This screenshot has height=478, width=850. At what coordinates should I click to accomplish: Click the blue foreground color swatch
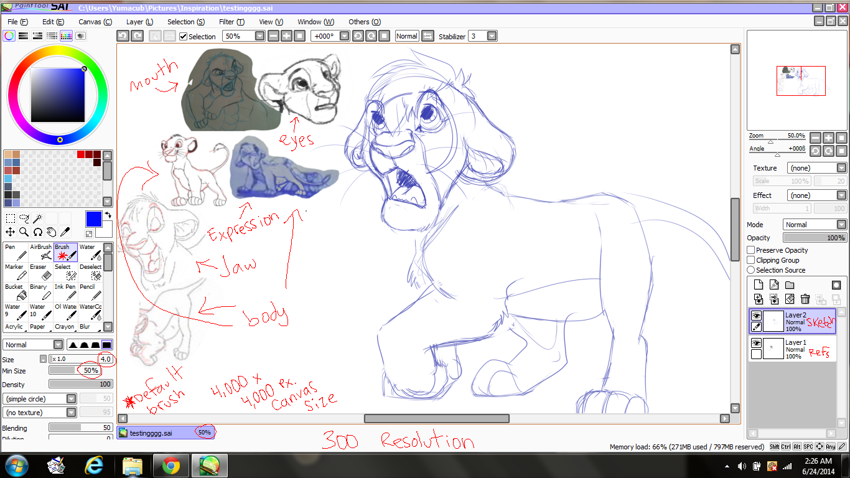coord(93,219)
